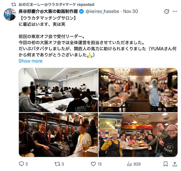Open the peace-sign dinner group photo

click(x=138, y=135)
